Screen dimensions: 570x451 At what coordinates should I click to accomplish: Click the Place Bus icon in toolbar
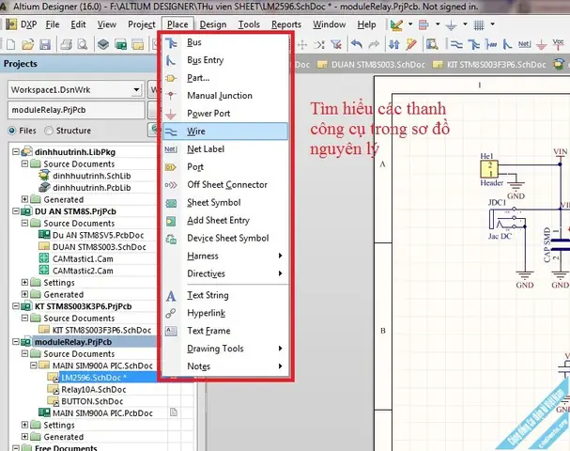click(473, 44)
